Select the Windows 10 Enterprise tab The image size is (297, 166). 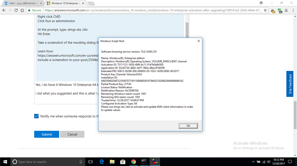(x=65, y=3)
